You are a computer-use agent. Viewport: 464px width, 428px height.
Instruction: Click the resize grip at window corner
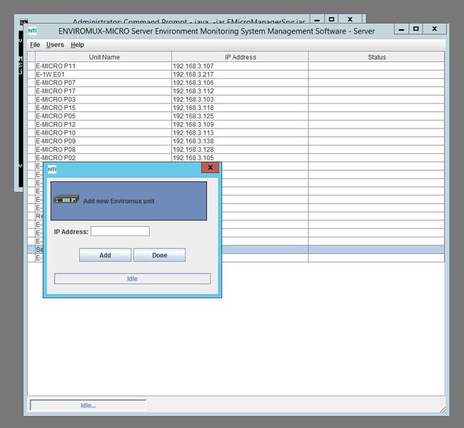[x=443, y=409]
